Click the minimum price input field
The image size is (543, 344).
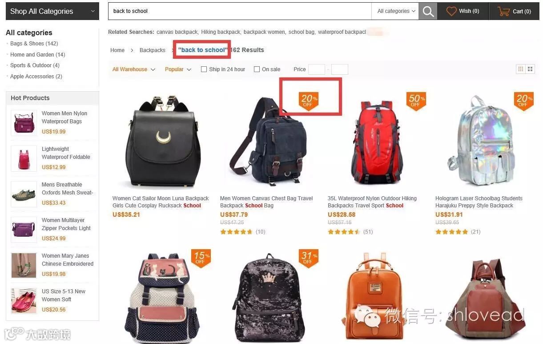pyautogui.click(x=317, y=69)
